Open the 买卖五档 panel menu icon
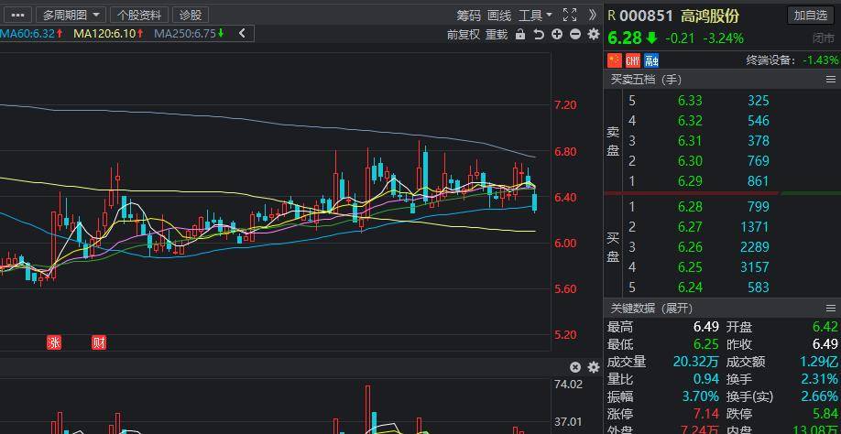This screenshot has height=434, width=841. click(832, 80)
